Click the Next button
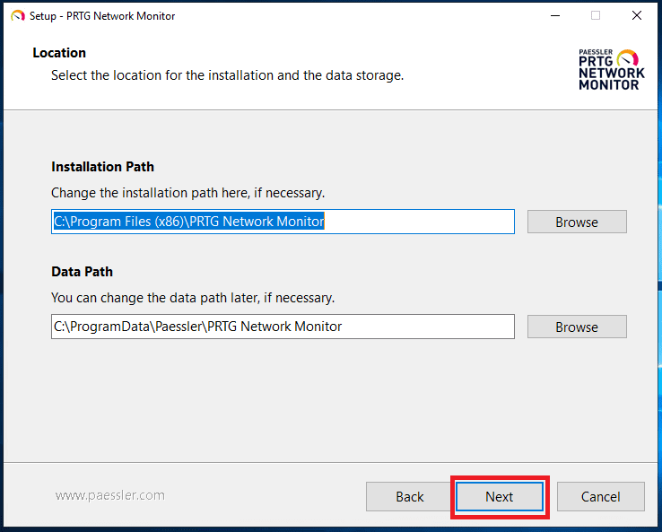662x532 pixels. click(500, 496)
